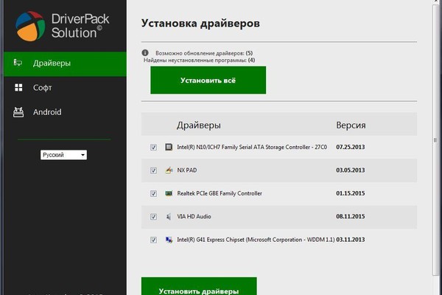Image resolution: width=442 pixels, height=295 pixels.
Task: Click the VIA HD Audio speaker icon
Action: coord(169,217)
